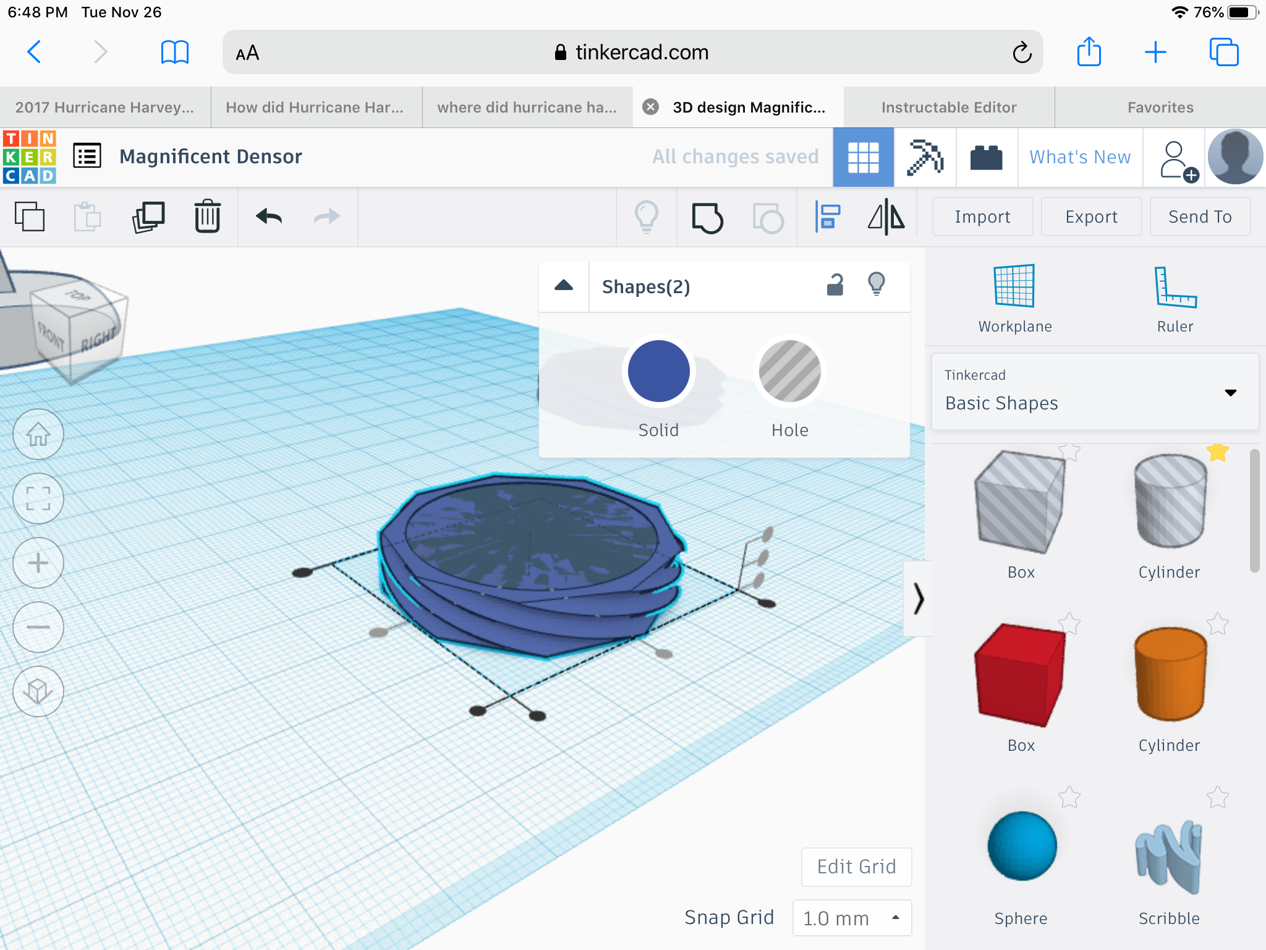
Task: Open the What's New link
Action: pyautogui.click(x=1080, y=157)
